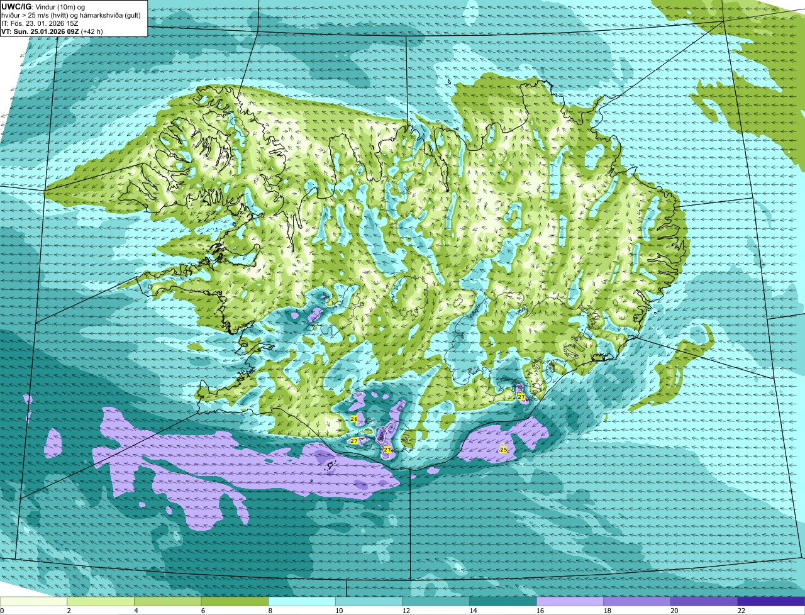
Task: Select the "IT: Fös. 23. 01. 2026 15Z" line
Action: [x=40, y=22]
